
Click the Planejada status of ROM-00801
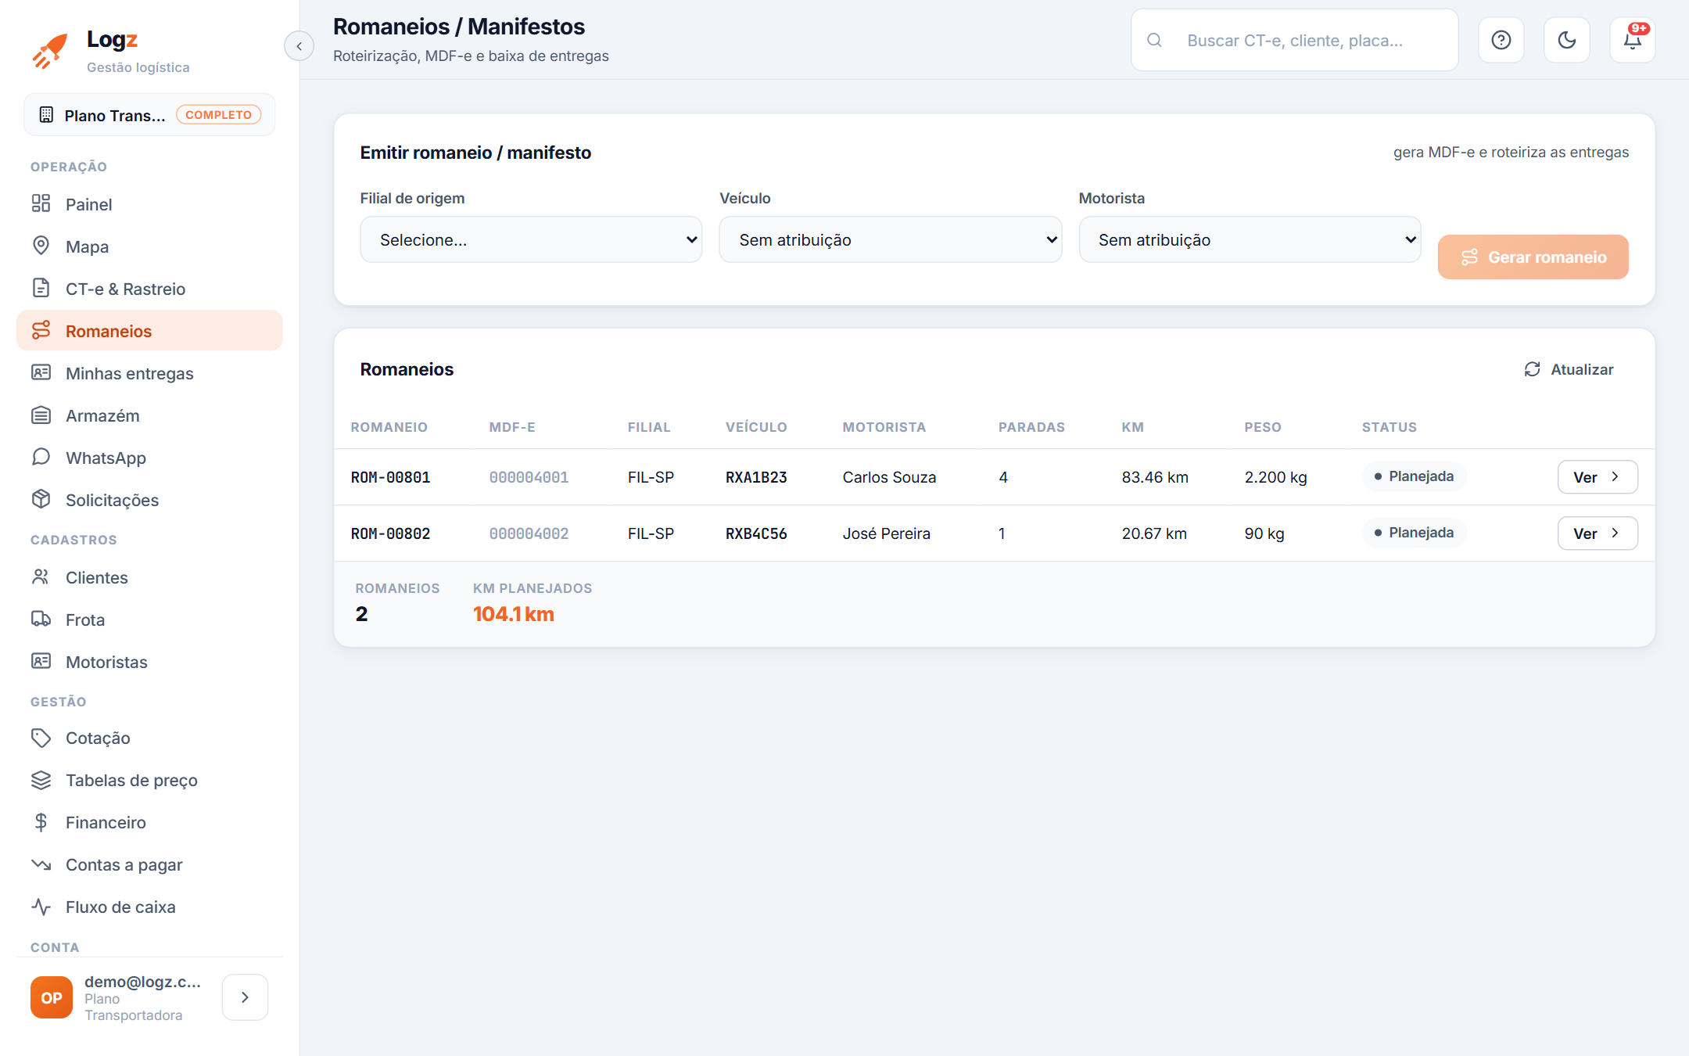[x=1414, y=476]
